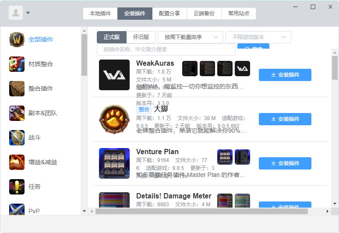339x233 pixels.
Task: View the second WeakAuras screenshot thumbnail
Action: click(x=207, y=68)
